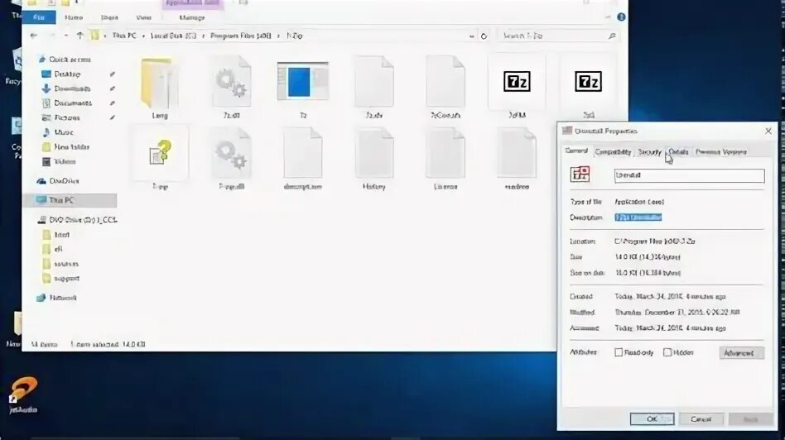Select the Lang folder icon
Image resolution: width=785 pixels, height=440 pixels.
(159, 83)
